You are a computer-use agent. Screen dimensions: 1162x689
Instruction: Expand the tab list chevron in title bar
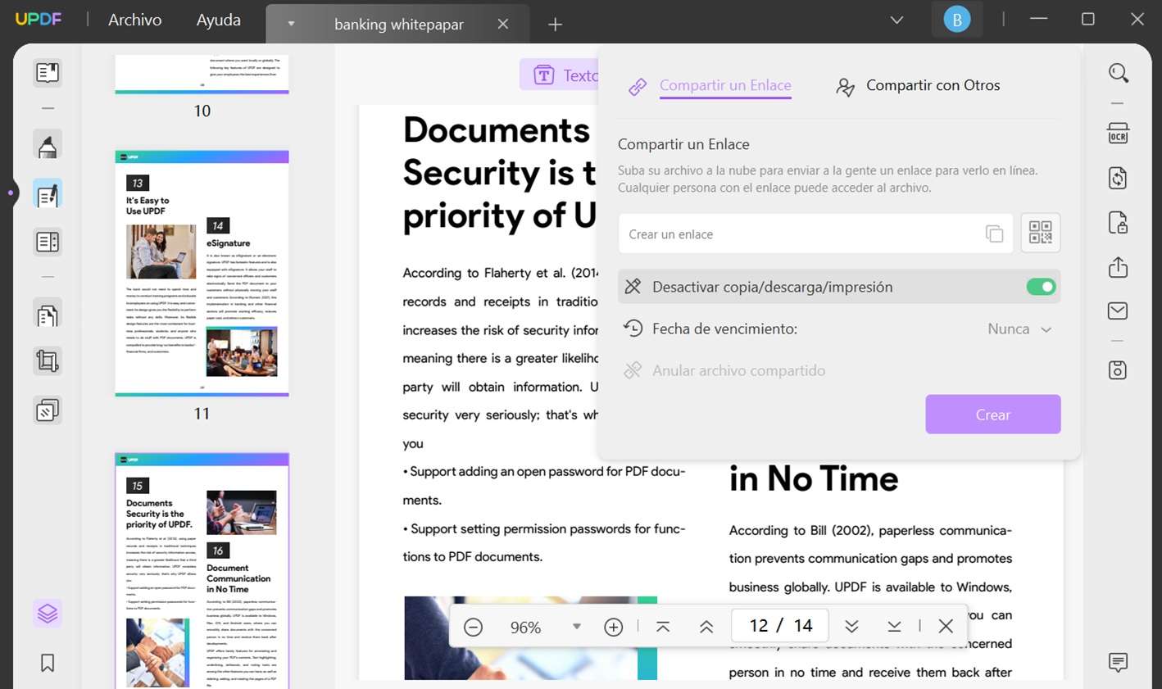coord(896,20)
